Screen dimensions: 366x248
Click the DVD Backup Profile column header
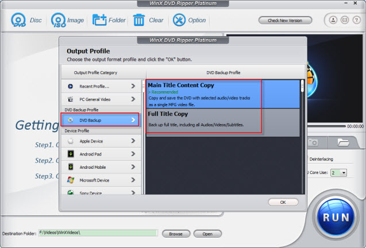click(224, 73)
